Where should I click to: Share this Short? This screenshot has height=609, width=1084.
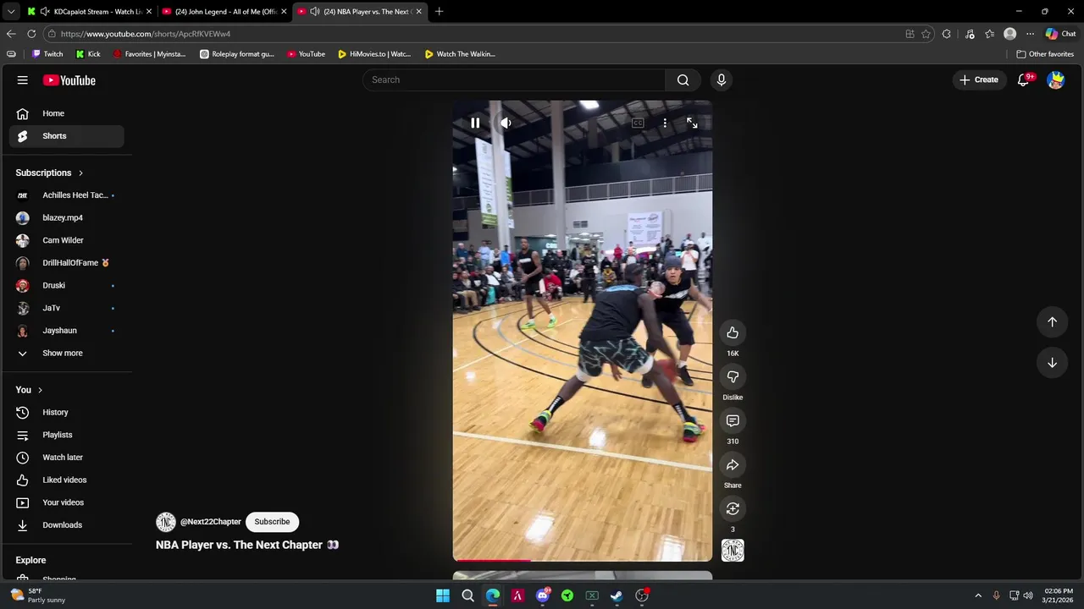(733, 464)
